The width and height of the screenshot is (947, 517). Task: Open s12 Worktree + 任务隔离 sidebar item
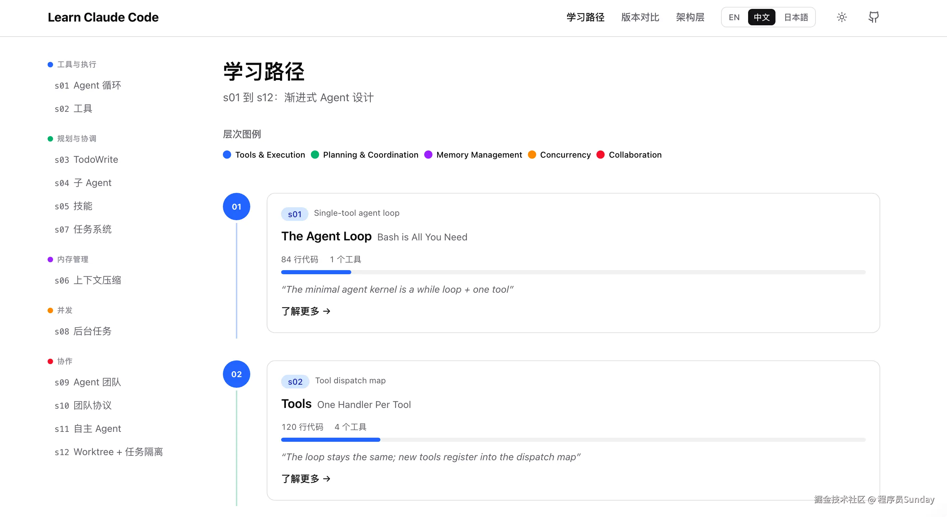[109, 452]
